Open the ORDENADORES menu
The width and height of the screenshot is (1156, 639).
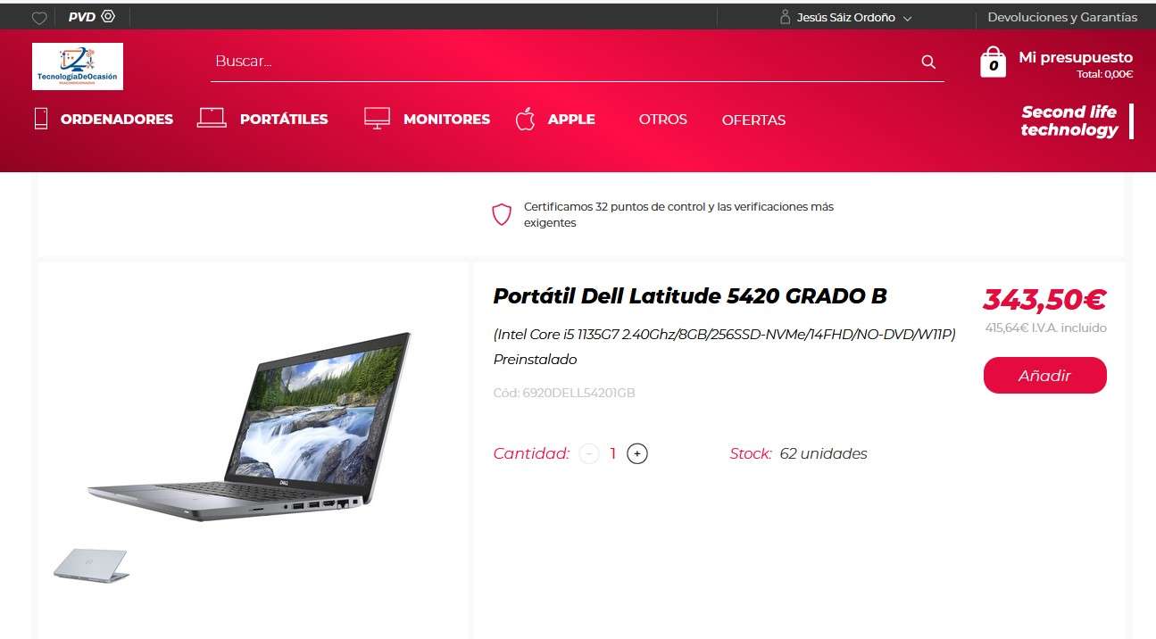(x=117, y=119)
